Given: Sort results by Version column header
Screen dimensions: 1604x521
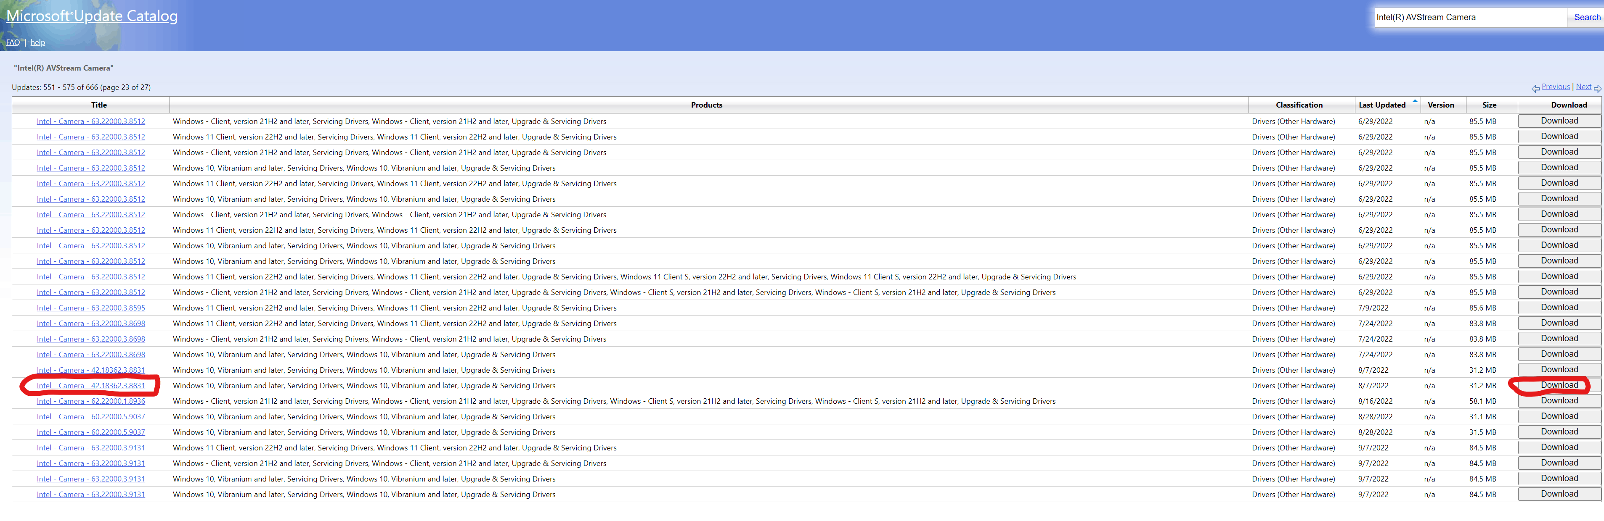Looking at the screenshot, I should coord(1441,105).
